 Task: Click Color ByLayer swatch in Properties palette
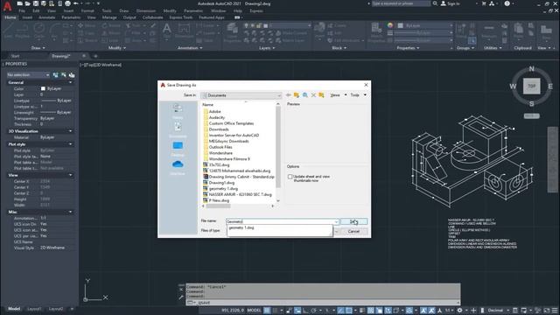pyautogui.click(x=43, y=88)
